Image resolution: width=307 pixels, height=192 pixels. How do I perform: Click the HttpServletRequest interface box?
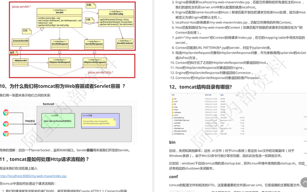coord(59,63)
